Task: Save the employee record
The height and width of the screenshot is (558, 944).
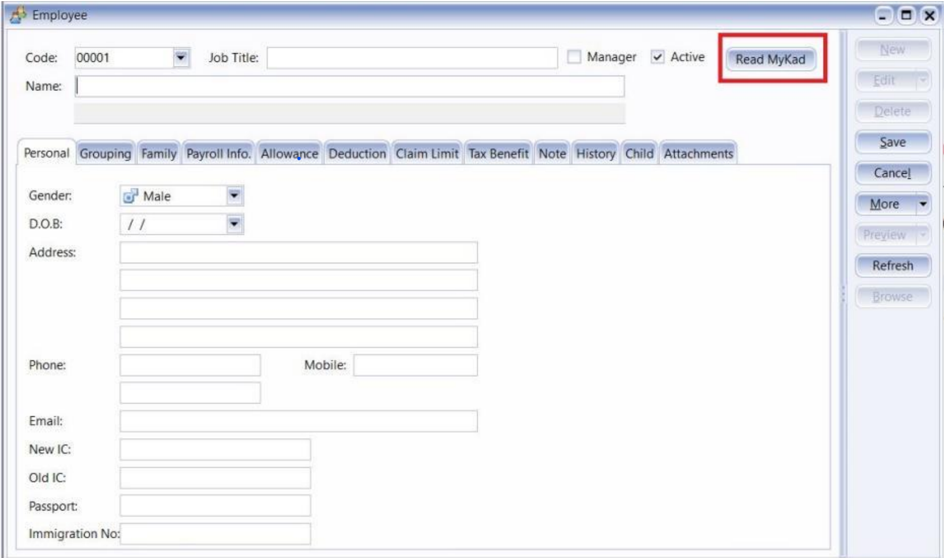Action: (x=892, y=142)
